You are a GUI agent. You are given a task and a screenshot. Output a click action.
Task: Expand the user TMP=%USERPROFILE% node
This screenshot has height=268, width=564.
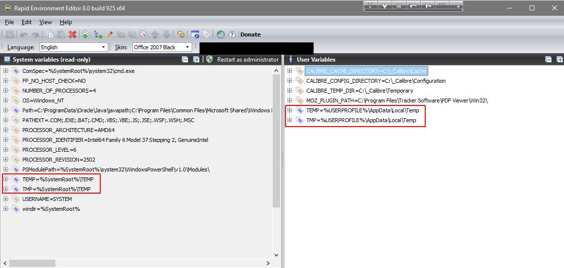coord(289,120)
